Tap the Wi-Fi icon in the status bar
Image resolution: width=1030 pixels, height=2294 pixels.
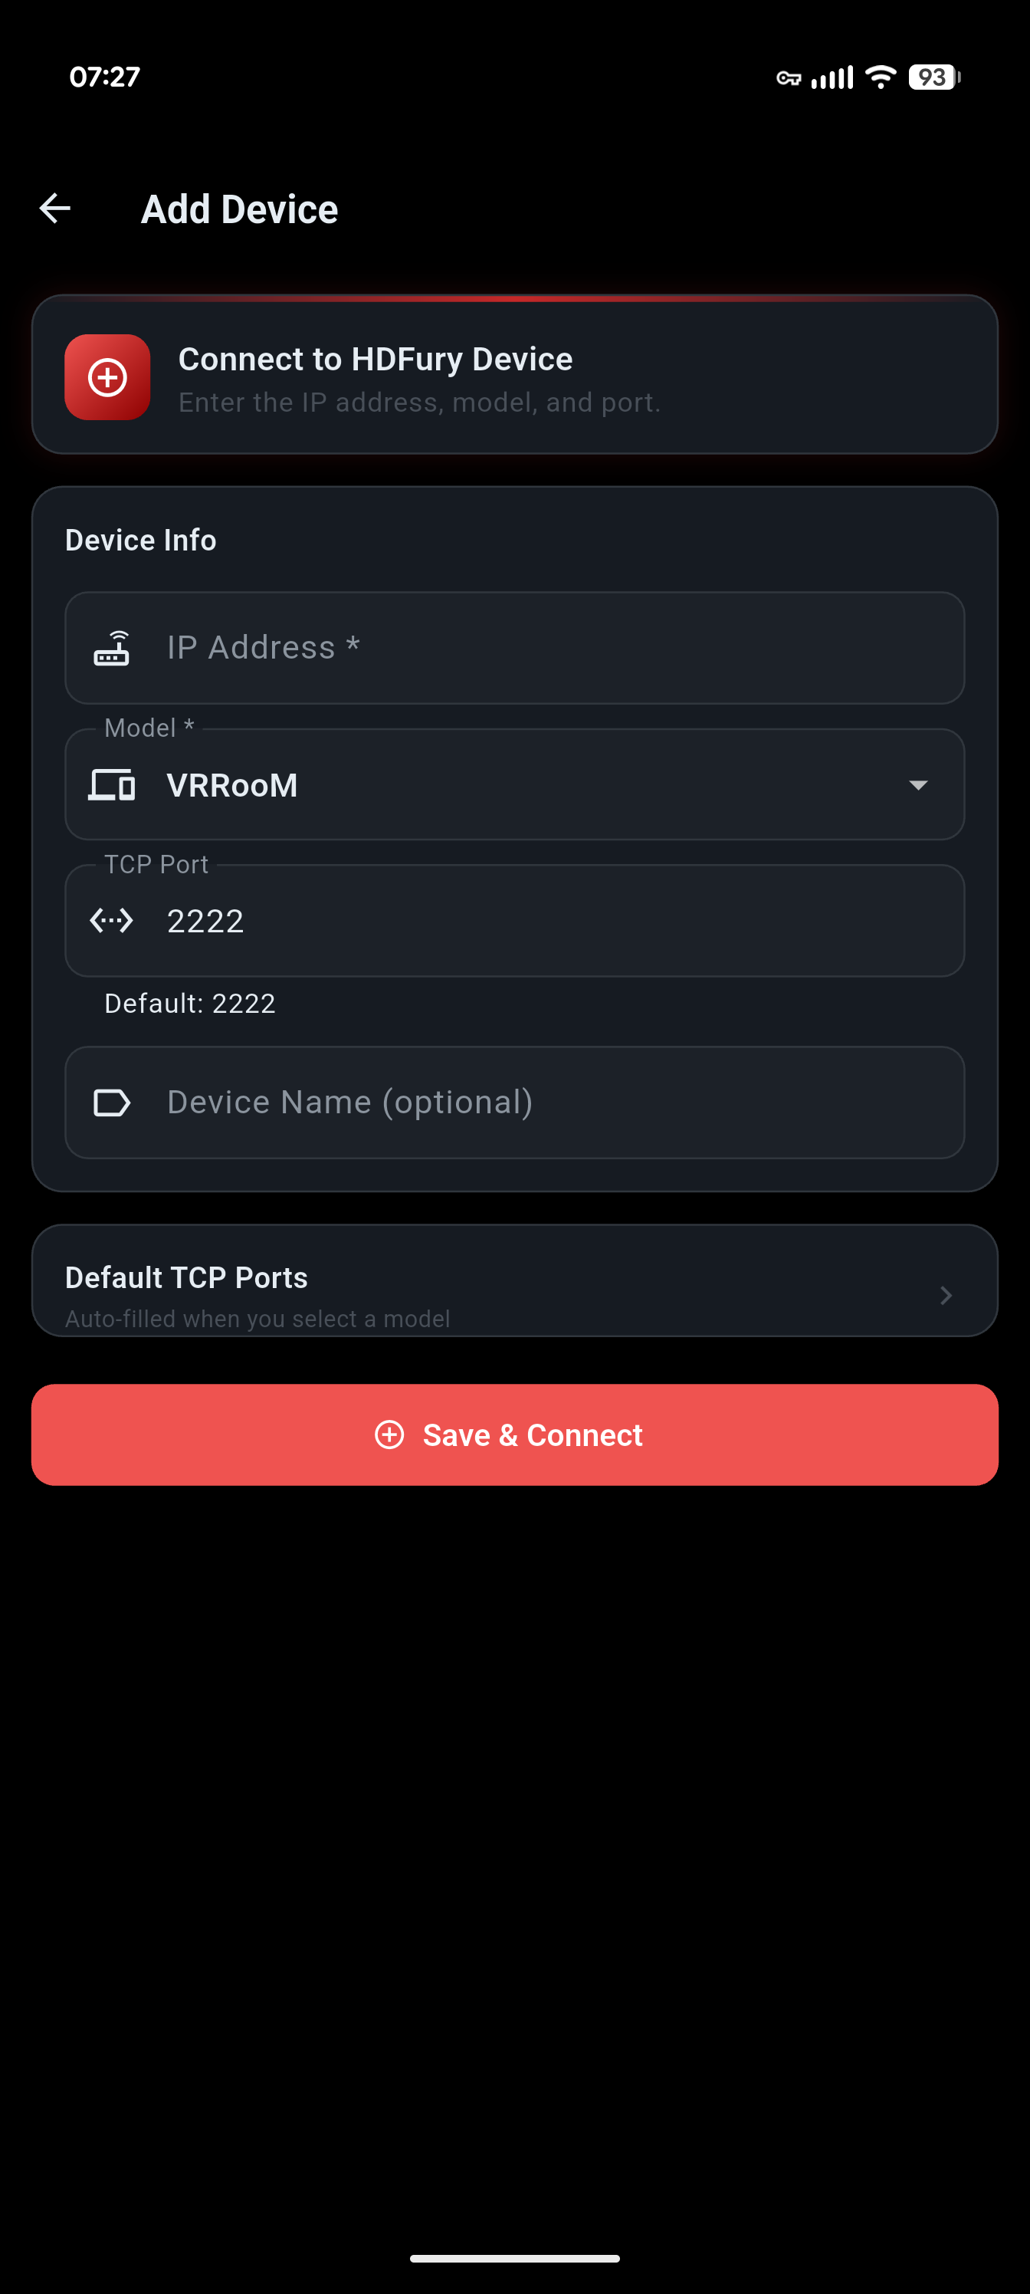click(880, 78)
